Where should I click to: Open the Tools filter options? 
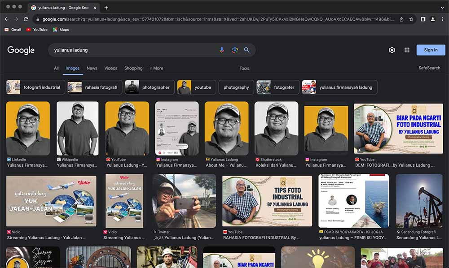click(x=244, y=69)
